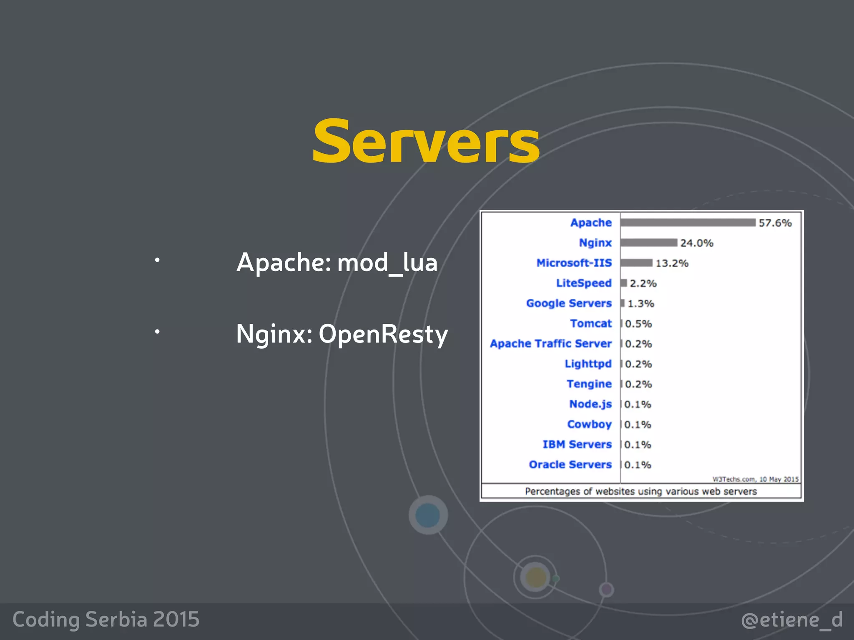Viewport: 854px width, 640px height.
Task: Click the @etiene_d handle in footer
Action: 792,620
